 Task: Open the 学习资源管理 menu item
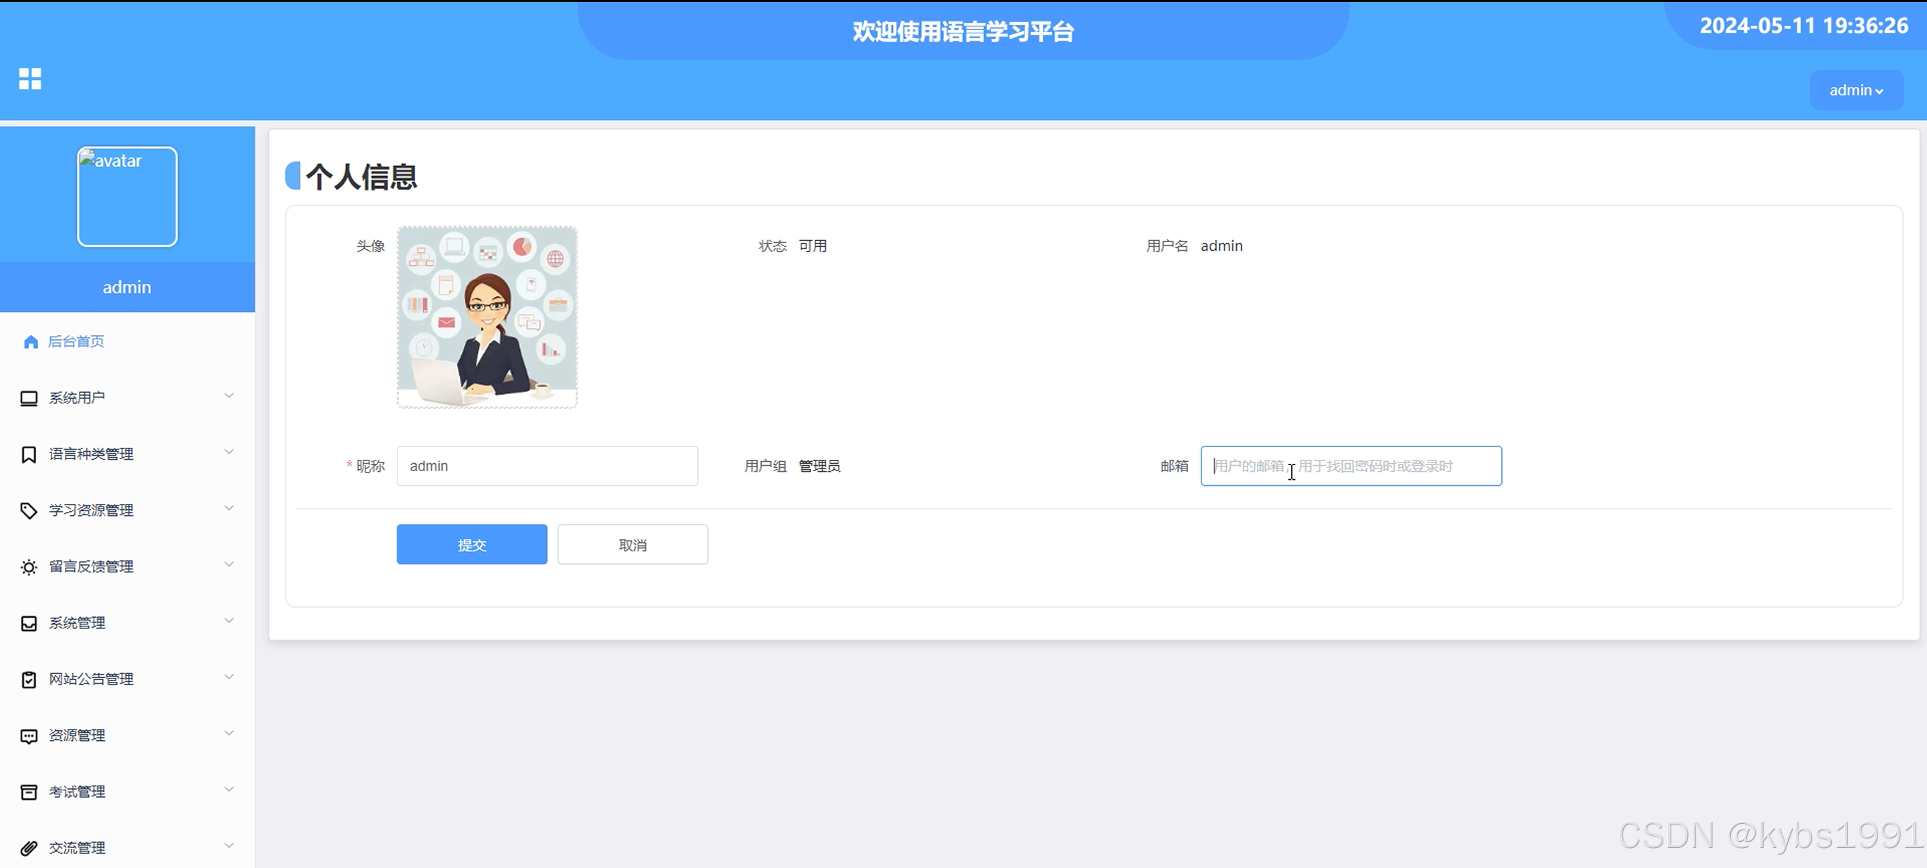91,511
